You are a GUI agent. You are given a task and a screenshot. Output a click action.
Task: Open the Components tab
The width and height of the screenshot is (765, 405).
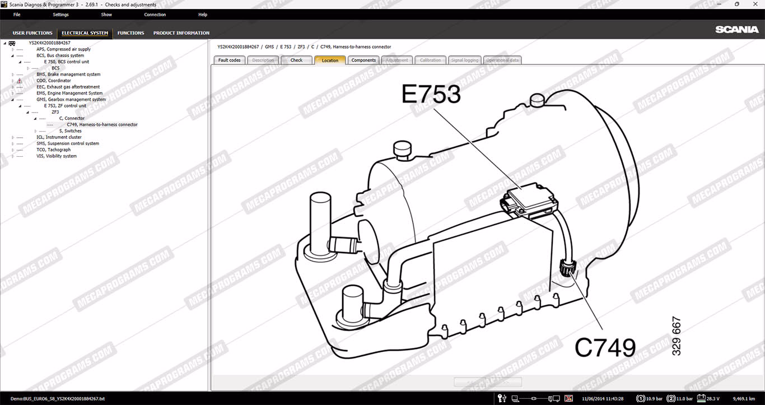click(x=363, y=60)
